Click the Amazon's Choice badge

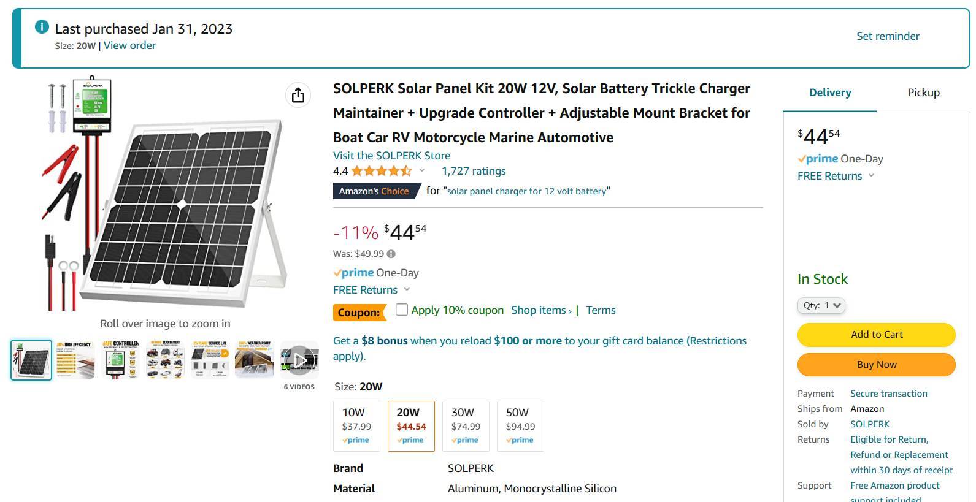point(374,191)
